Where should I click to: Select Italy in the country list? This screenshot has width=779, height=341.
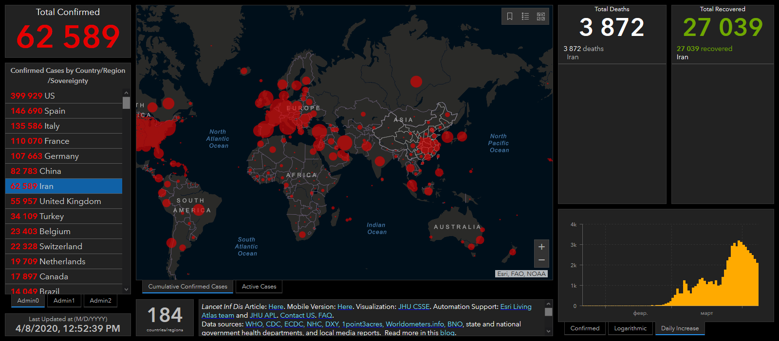click(x=64, y=126)
